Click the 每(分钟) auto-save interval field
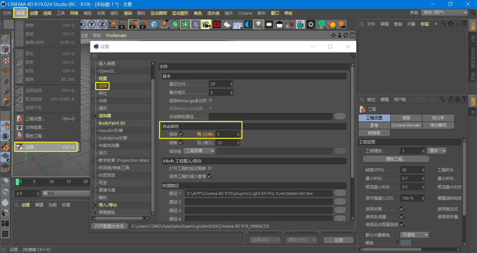 pyautogui.click(x=228, y=134)
